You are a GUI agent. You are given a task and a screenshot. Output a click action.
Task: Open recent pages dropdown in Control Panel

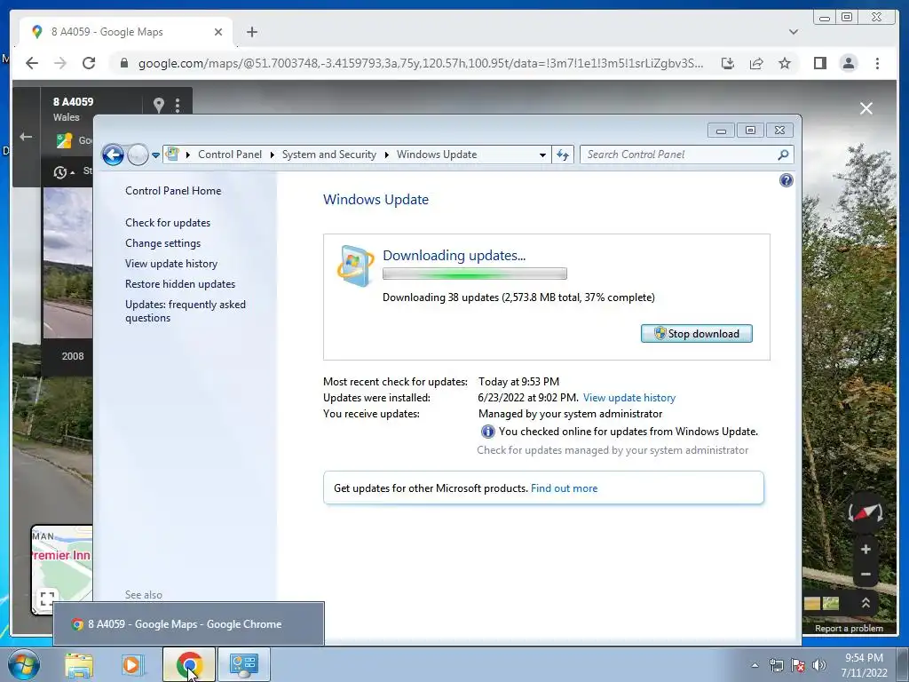tap(155, 155)
